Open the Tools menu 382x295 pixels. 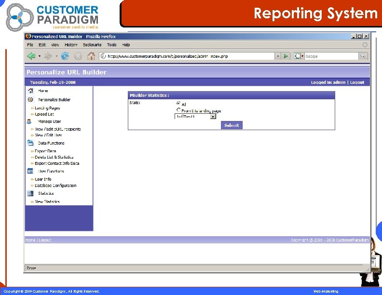click(x=112, y=45)
